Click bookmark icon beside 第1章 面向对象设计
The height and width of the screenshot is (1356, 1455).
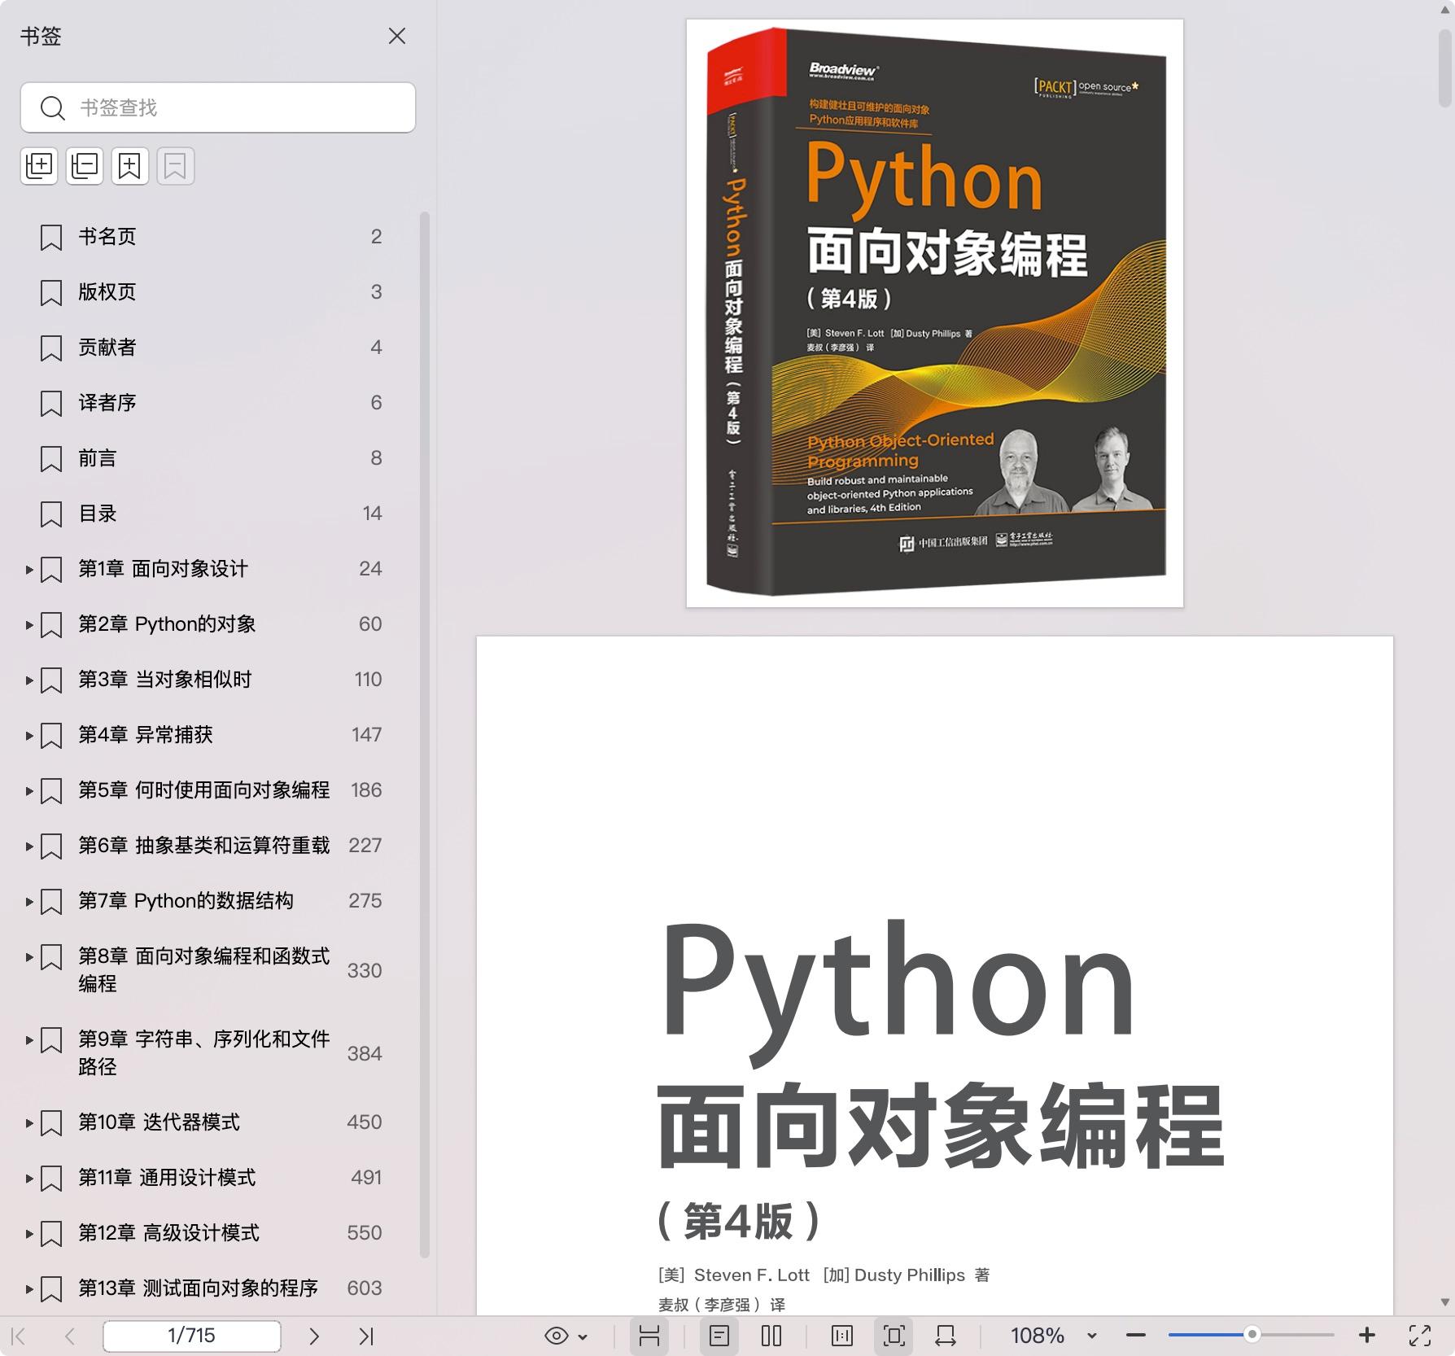[x=51, y=570]
